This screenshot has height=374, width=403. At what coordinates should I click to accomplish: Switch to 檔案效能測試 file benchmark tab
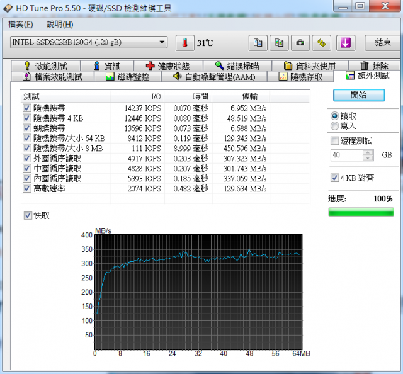point(53,77)
